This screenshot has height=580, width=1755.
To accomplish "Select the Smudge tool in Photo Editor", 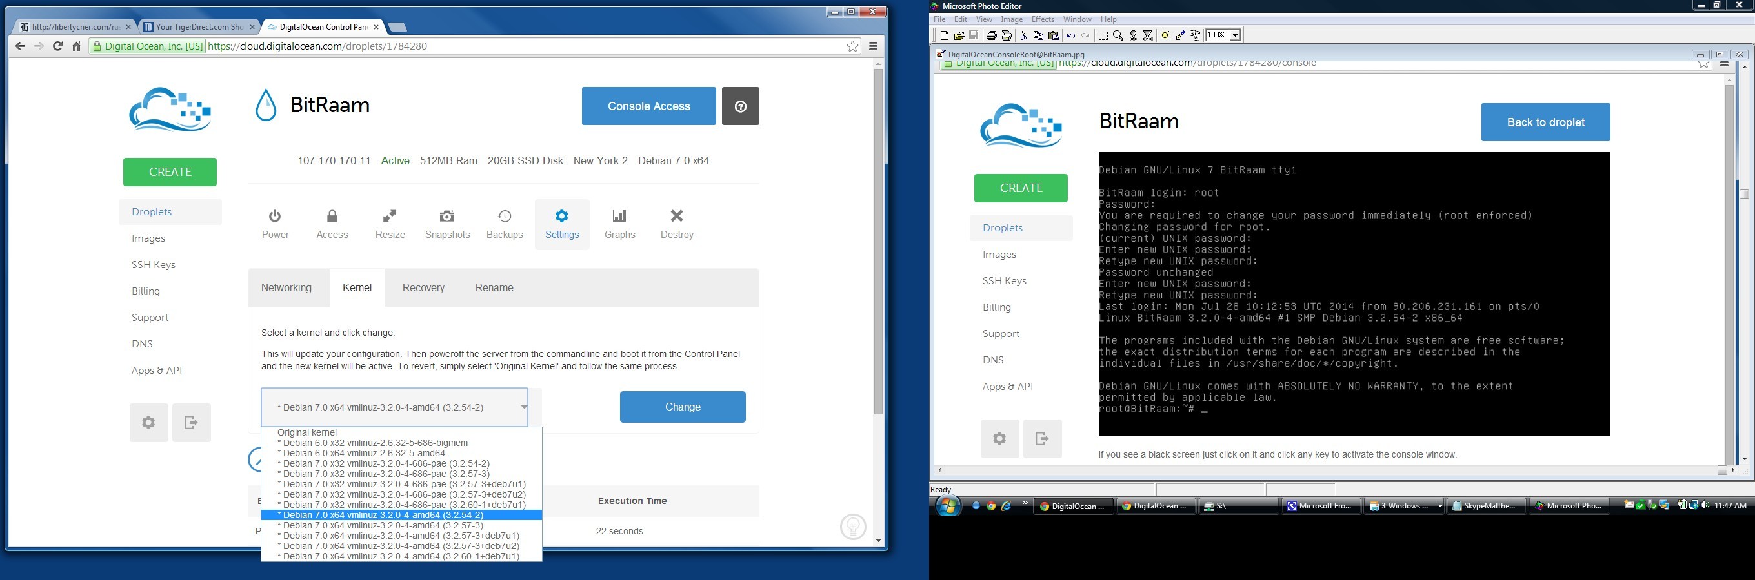I will [1133, 35].
